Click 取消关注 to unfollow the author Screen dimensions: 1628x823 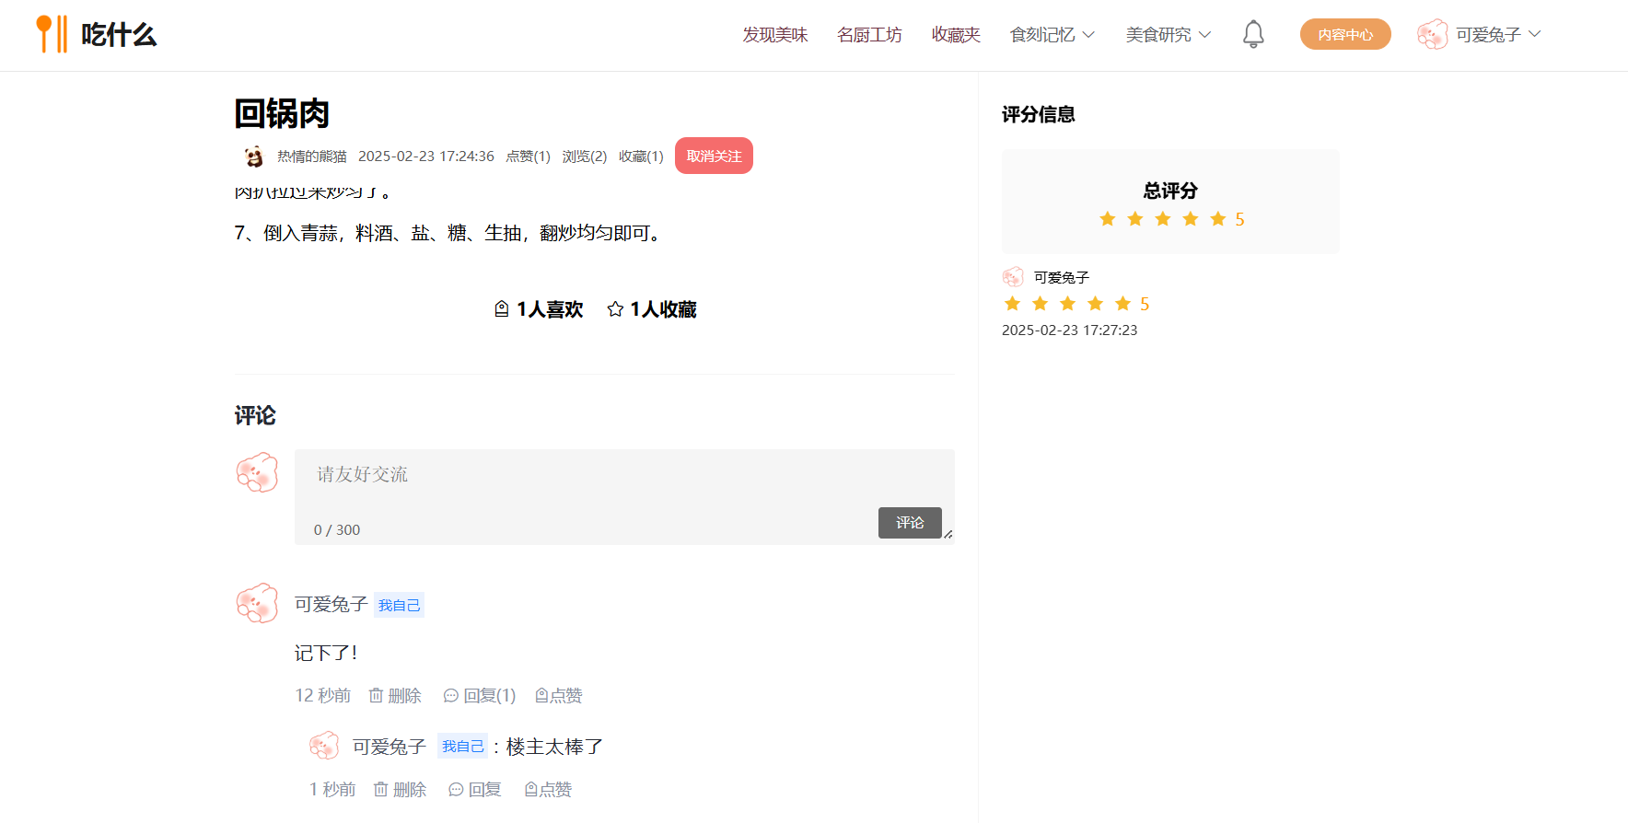click(x=714, y=156)
